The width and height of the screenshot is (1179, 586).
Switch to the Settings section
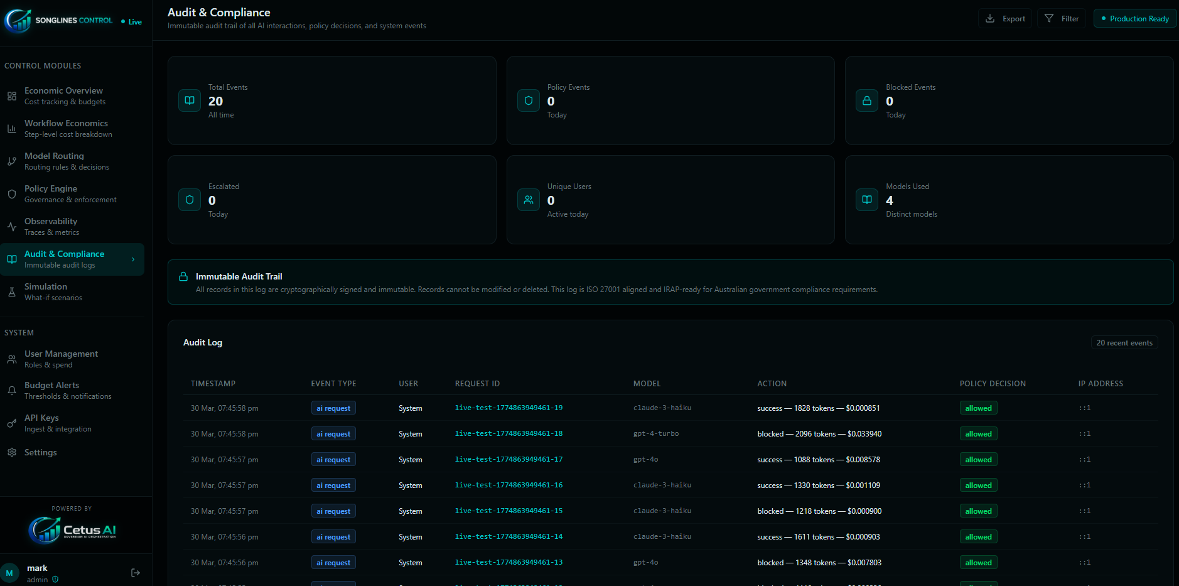tap(40, 452)
